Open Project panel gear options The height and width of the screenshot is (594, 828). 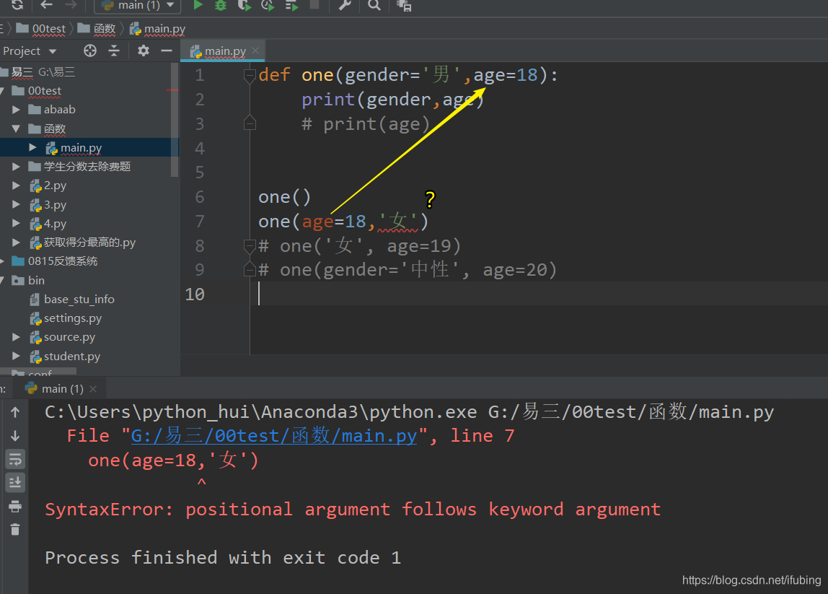tap(143, 51)
